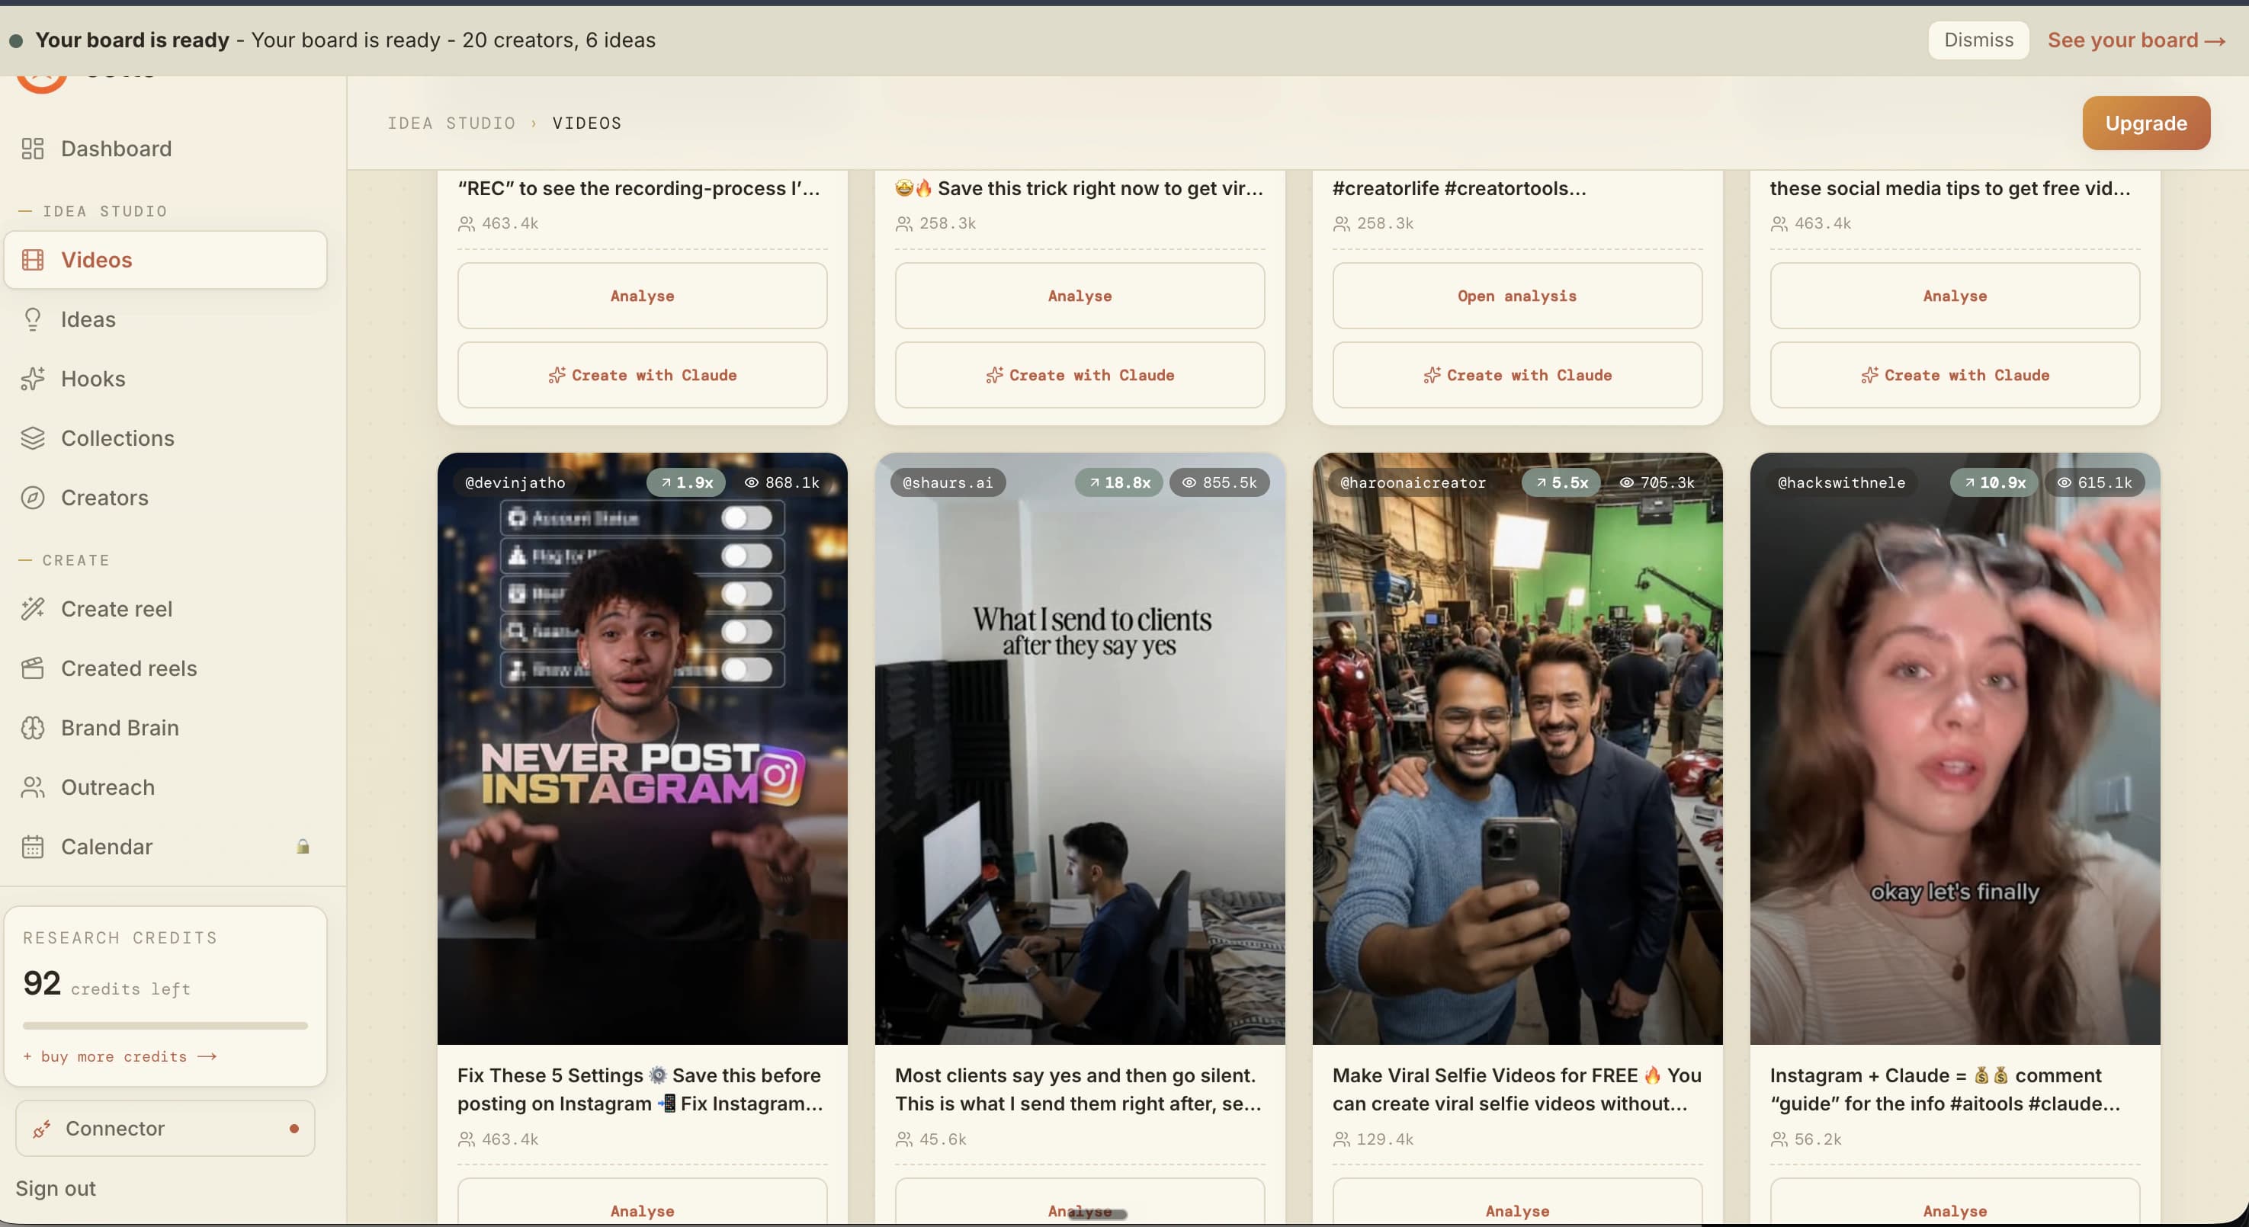Viewport: 2249px width, 1227px height.
Task: Click followers icon beside 45.6k
Action: pos(903,1139)
